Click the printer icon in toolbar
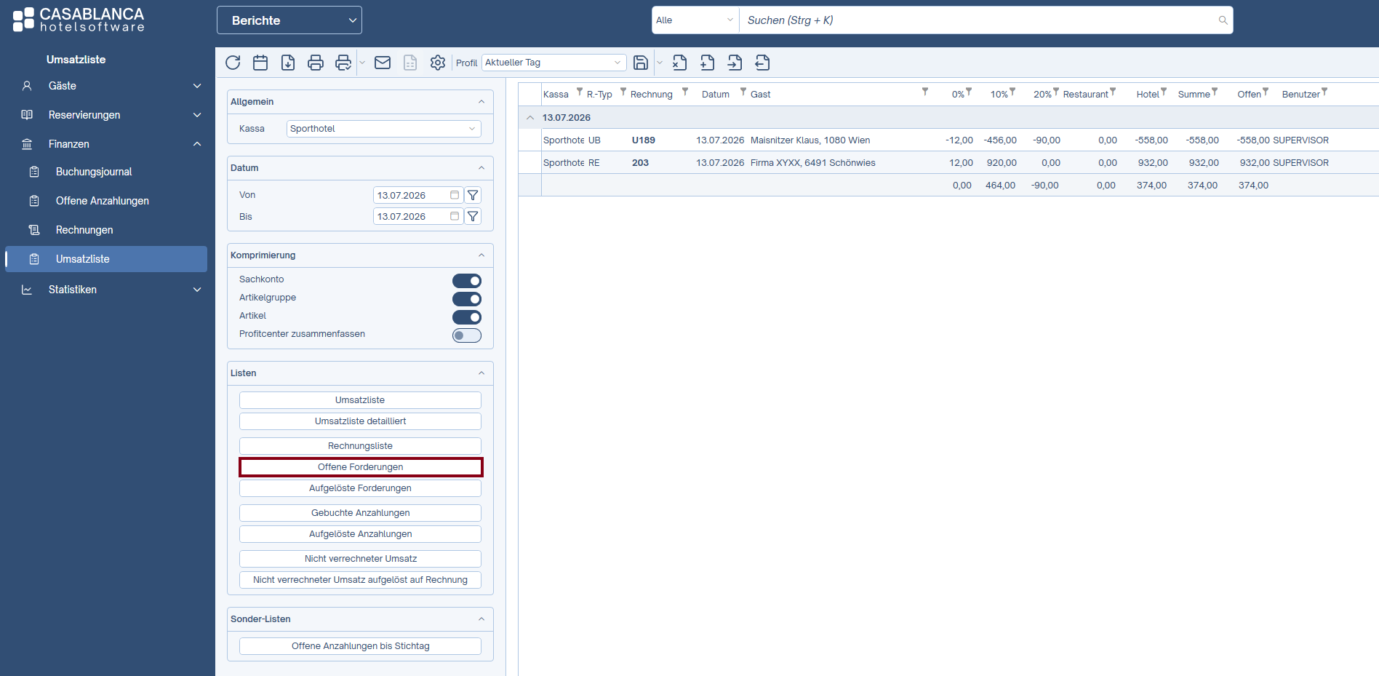This screenshot has height=676, width=1379. (316, 63)
